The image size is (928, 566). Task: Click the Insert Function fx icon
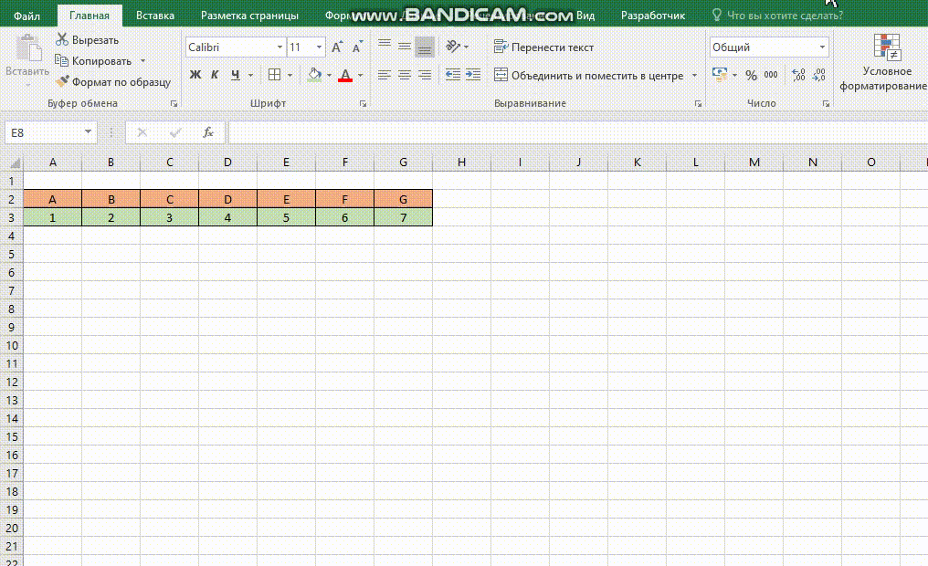[207, 132]
